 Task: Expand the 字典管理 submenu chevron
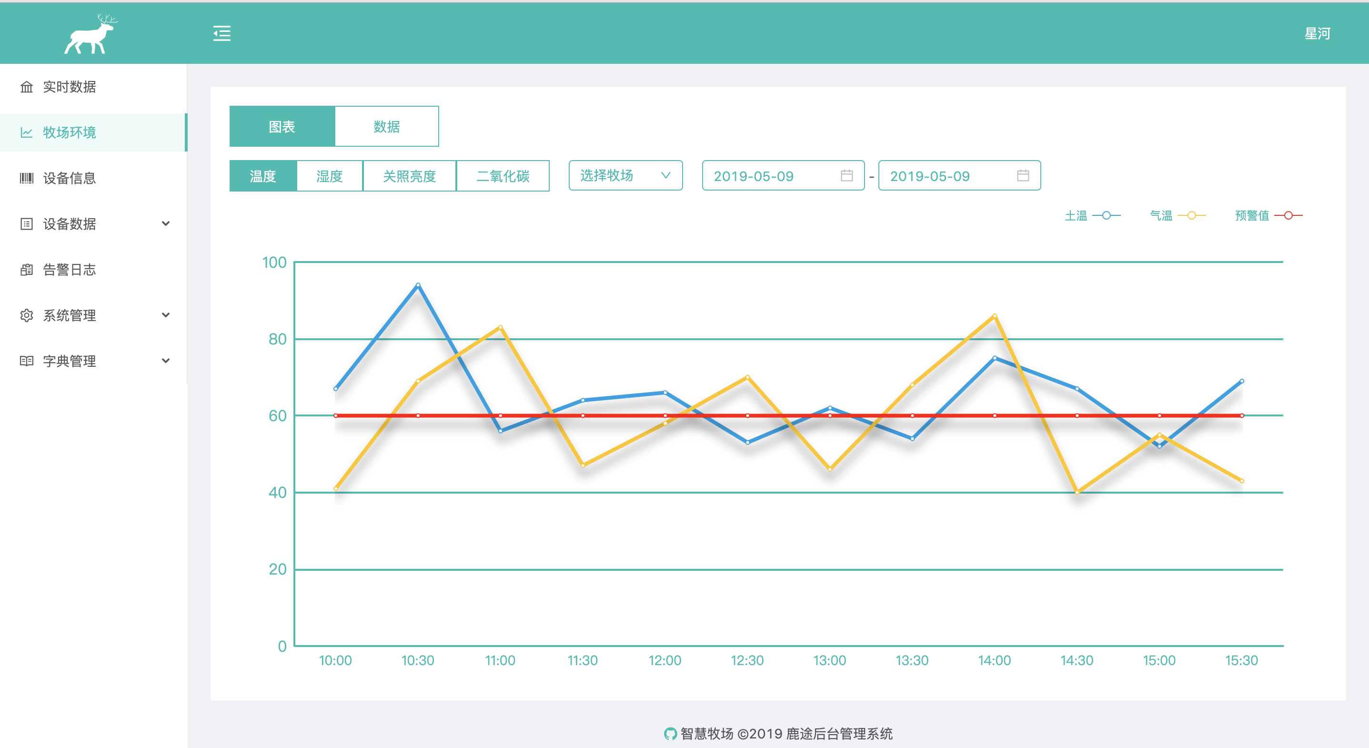[x=166, y=361]
